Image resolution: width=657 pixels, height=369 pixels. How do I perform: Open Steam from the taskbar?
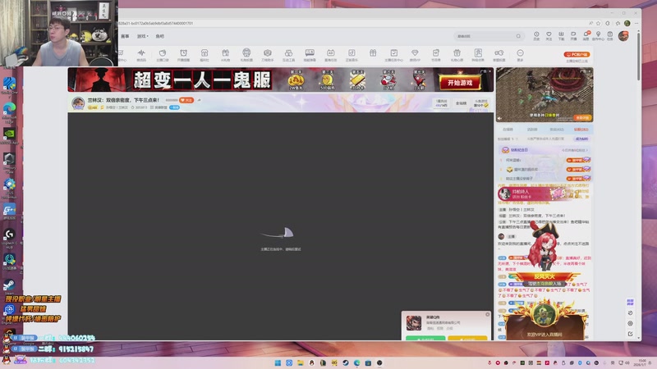tap(346, 362)
